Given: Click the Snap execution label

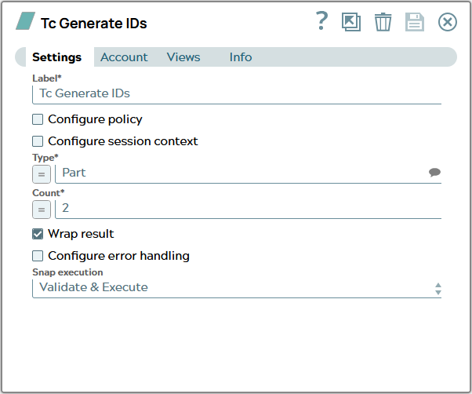Looking at the screenshot, I should coord(67,272).
